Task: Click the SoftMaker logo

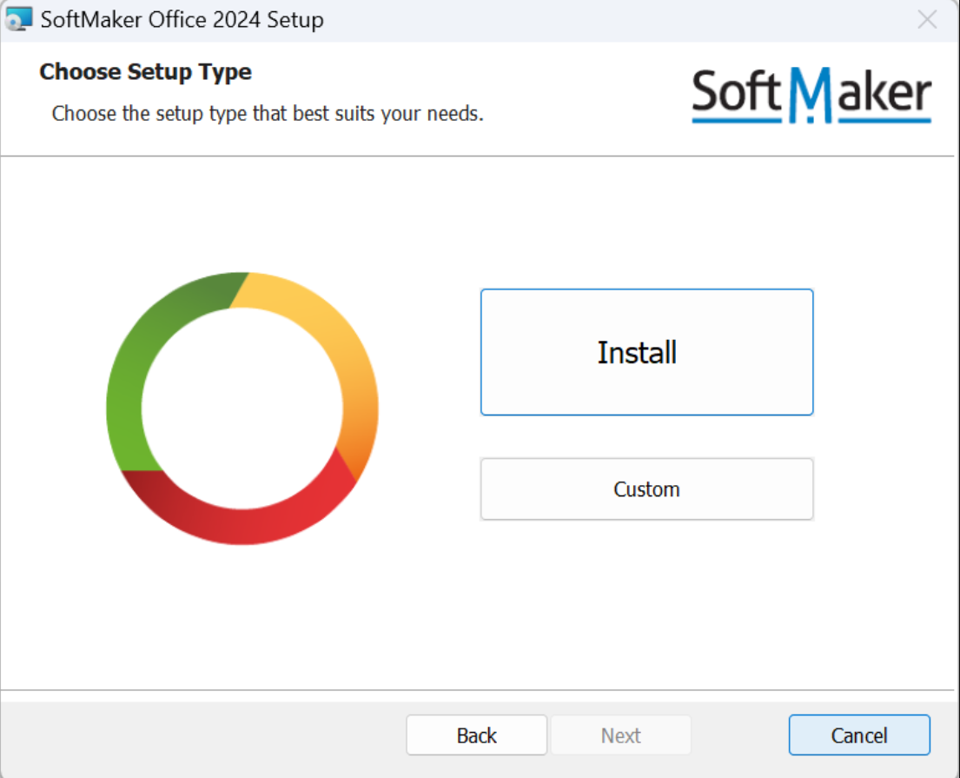Action: (811, 94)
